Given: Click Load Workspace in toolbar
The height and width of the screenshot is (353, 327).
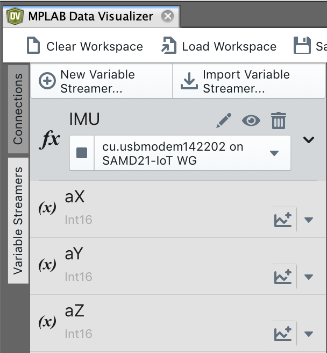Looking at the screenshot, I should point(219,46).
